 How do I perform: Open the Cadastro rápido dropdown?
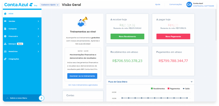click(50, 5)
